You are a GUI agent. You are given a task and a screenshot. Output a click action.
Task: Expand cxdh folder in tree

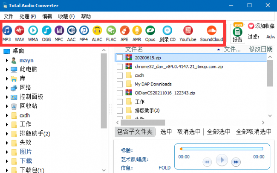[7, 115]
